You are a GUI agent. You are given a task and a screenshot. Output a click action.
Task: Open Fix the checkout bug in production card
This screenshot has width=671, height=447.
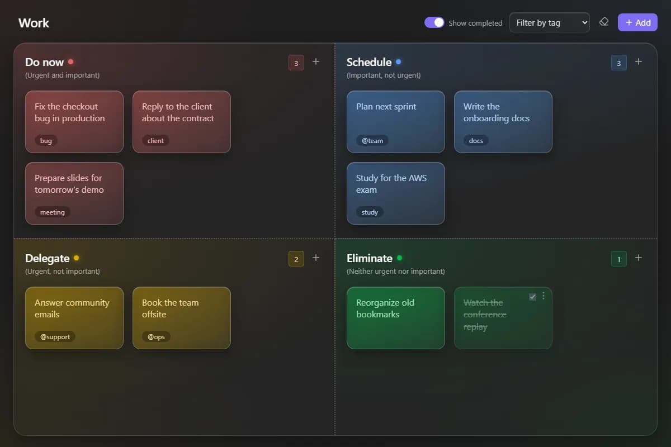click(x=74, y=122)
